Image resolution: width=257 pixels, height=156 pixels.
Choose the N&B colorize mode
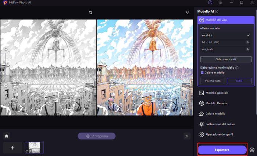click(x=239, y=81)
